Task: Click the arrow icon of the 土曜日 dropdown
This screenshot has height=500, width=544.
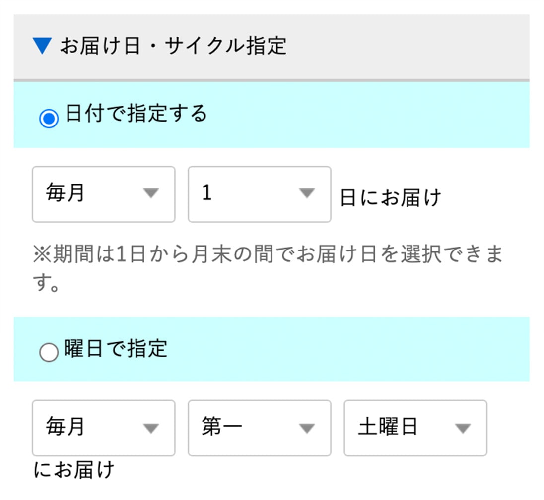Action: pyautogui.click(x=463, y=428)
